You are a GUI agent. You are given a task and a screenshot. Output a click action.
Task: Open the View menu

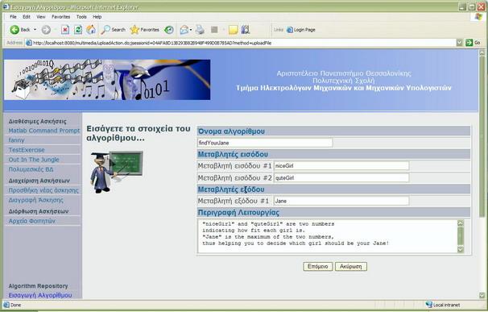(x=41, y=17)
